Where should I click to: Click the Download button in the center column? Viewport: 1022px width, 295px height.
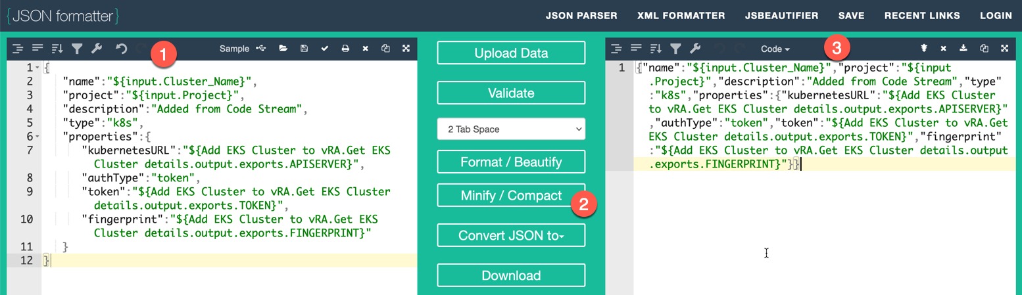511,275
